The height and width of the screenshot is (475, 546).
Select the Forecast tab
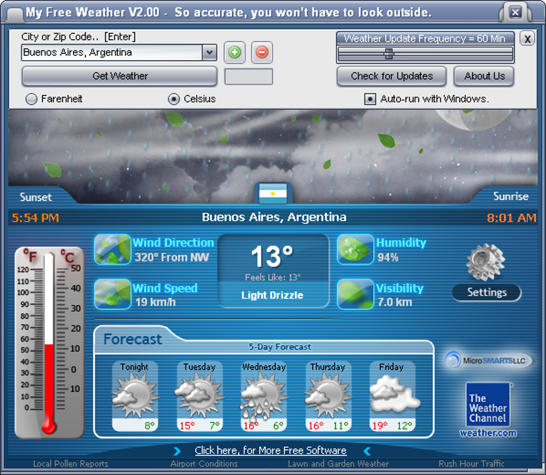(133, 339)
